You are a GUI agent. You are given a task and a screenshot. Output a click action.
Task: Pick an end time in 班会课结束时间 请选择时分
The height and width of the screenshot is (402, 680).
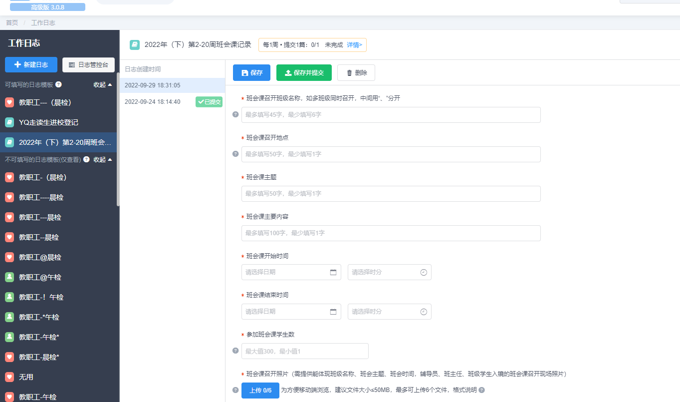390,312
